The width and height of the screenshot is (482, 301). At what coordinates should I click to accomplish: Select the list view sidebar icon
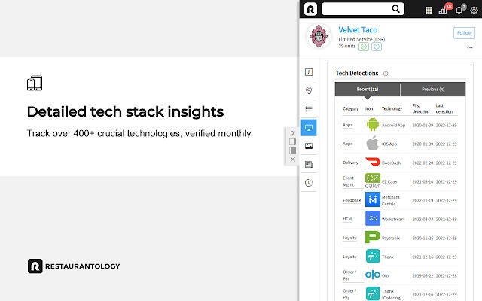309,108
